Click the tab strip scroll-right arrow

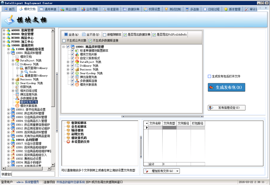(266, 8)
